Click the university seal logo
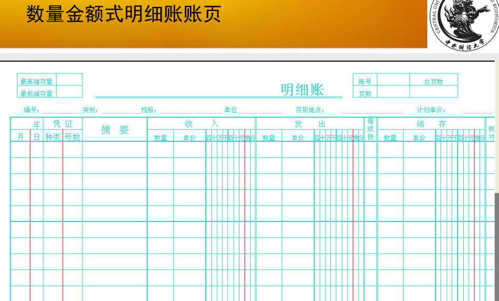 tap(464, 25)
